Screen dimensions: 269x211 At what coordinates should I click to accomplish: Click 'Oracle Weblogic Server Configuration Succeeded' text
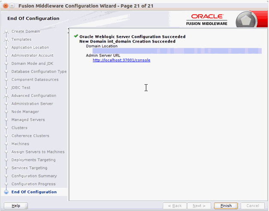[x=133, y=37]
